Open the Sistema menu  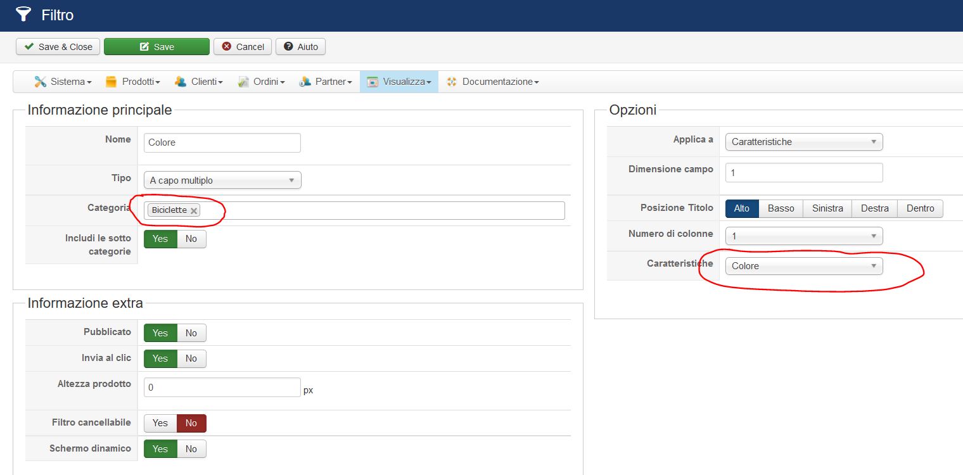(63, 82)
